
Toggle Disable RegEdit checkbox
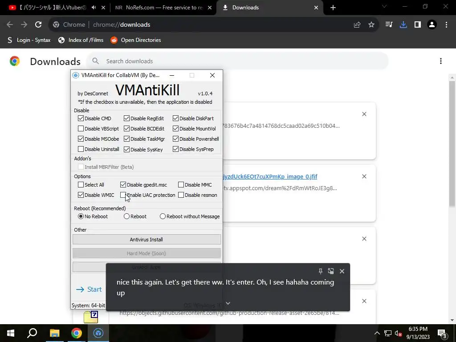click(126, 118)
